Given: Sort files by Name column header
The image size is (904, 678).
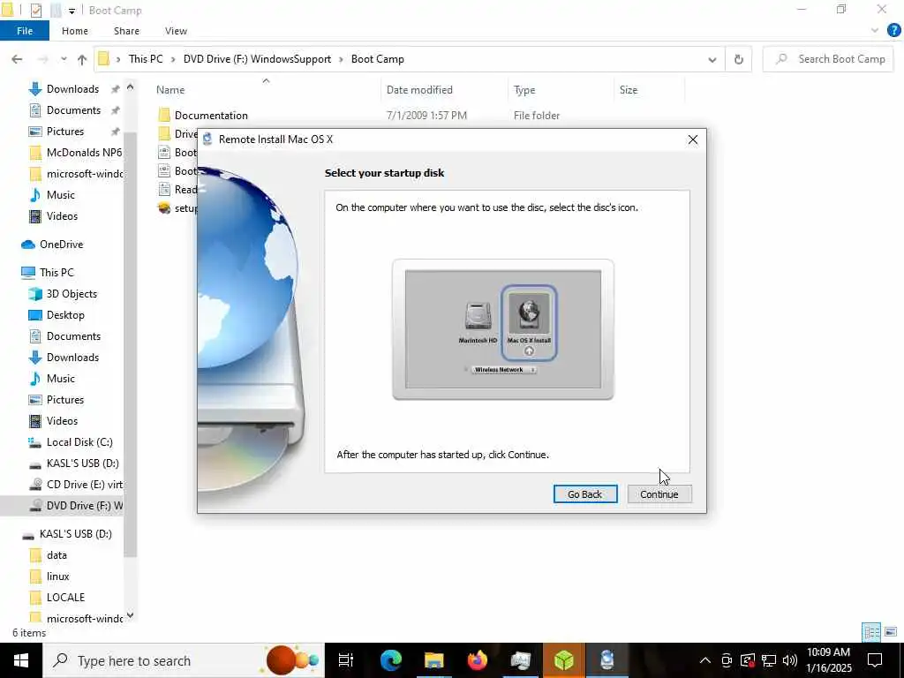Looking at the screenshot, I should 170,90.
